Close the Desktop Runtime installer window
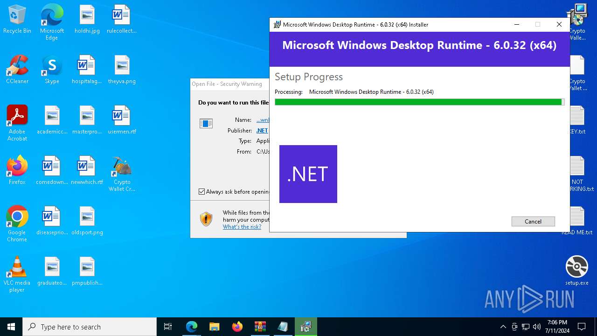This screenshot has height=336, width=597. (559, 25)
